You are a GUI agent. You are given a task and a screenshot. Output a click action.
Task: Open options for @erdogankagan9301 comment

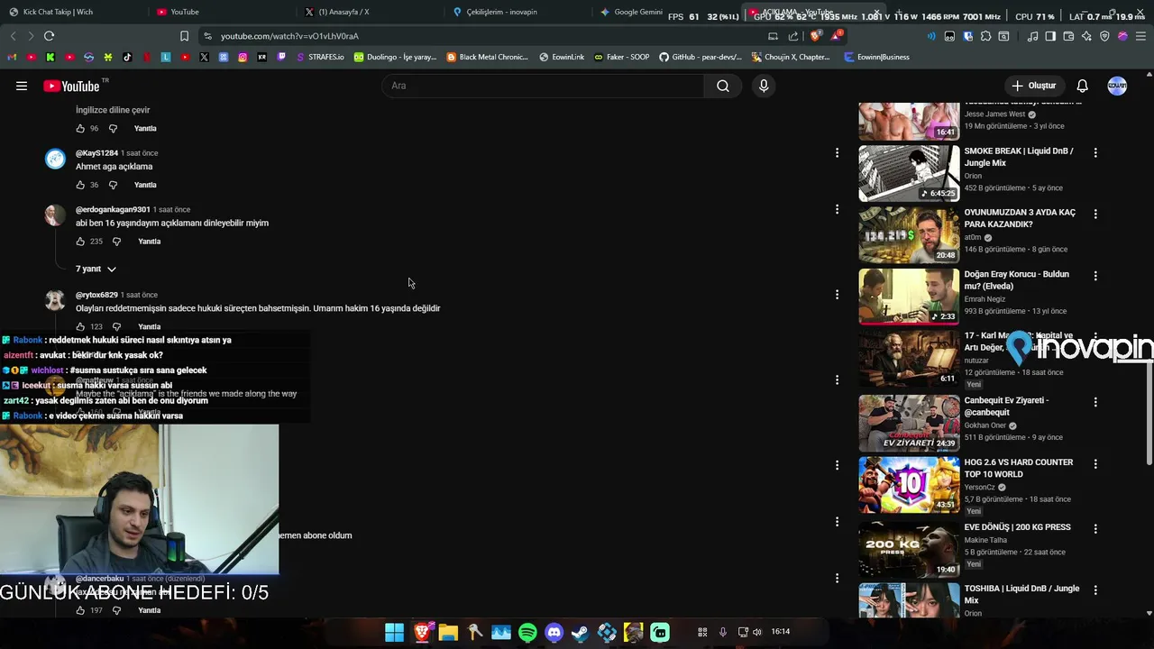(837, 209)
